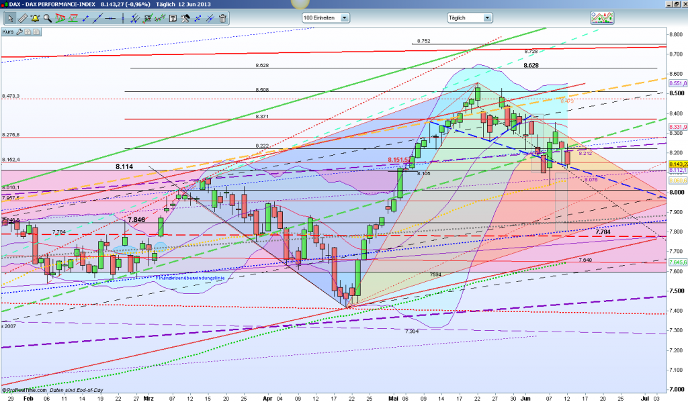Image resolution: width=688 pixels, height=402 pixels.
Task: Click the red 8.151,5 label
Action: pyautogui.click(x=399, y=160)
